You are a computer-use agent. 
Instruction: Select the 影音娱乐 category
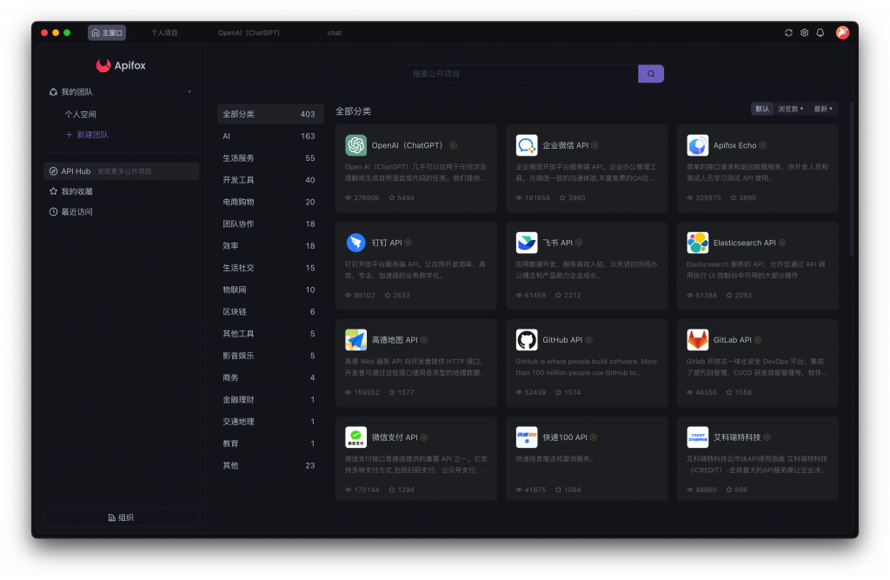point(270,356)
